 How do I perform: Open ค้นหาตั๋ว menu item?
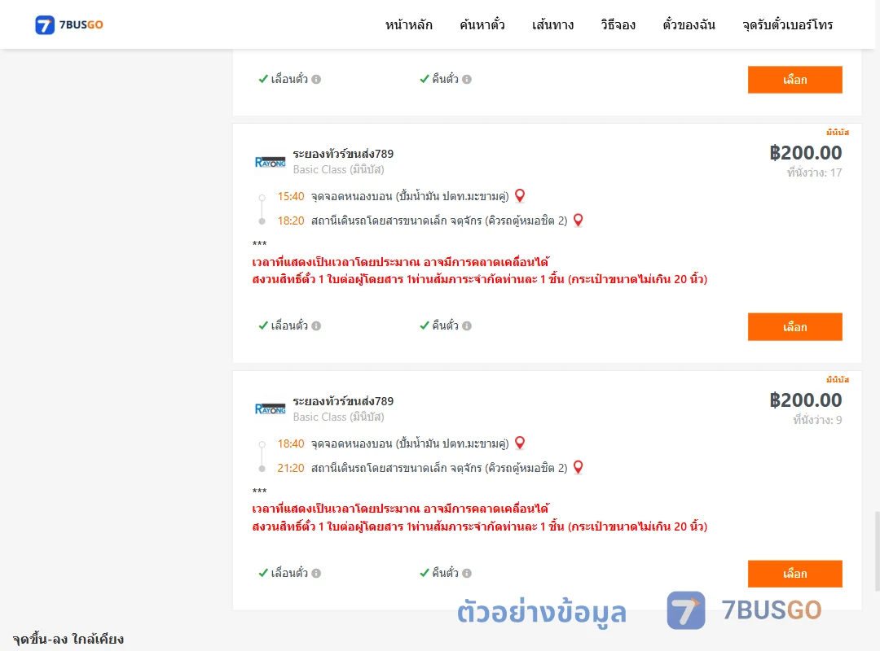[x=482, y=24]
